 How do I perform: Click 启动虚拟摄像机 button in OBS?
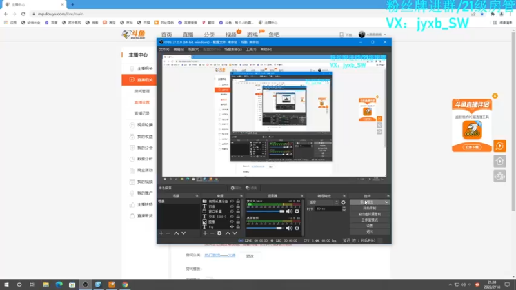[x=370, y=215]
